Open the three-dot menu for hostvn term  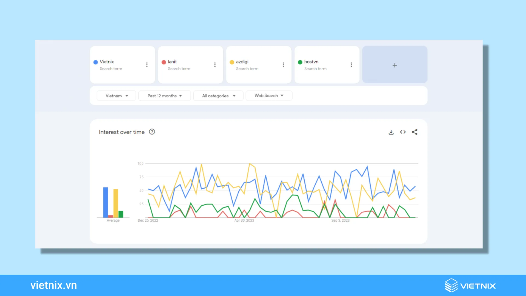(x=351, y=65)
